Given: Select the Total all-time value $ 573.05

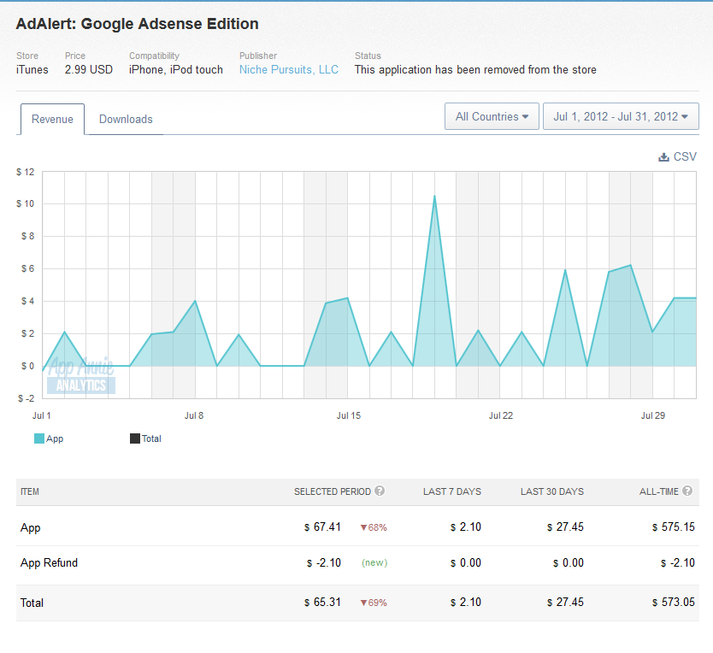Looking at the screenshot, I should 674,602.
